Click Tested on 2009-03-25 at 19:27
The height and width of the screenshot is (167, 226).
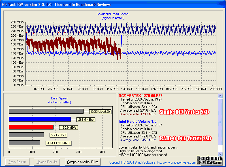click(x=141, y=99)
